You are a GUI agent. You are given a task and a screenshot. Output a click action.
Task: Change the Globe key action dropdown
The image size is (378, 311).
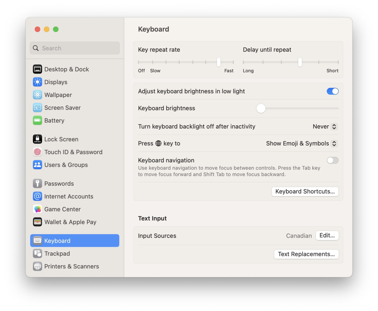[301, 143]
